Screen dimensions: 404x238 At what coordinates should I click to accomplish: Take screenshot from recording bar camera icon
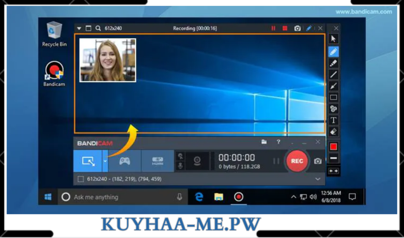click(297, 28)
